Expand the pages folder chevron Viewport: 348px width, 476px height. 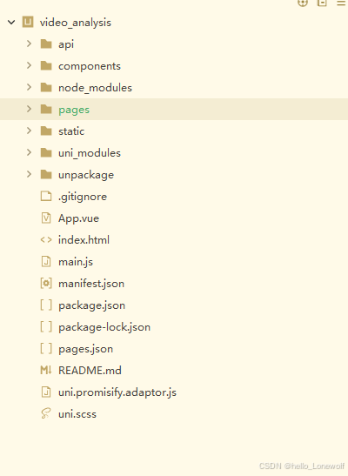29,109
